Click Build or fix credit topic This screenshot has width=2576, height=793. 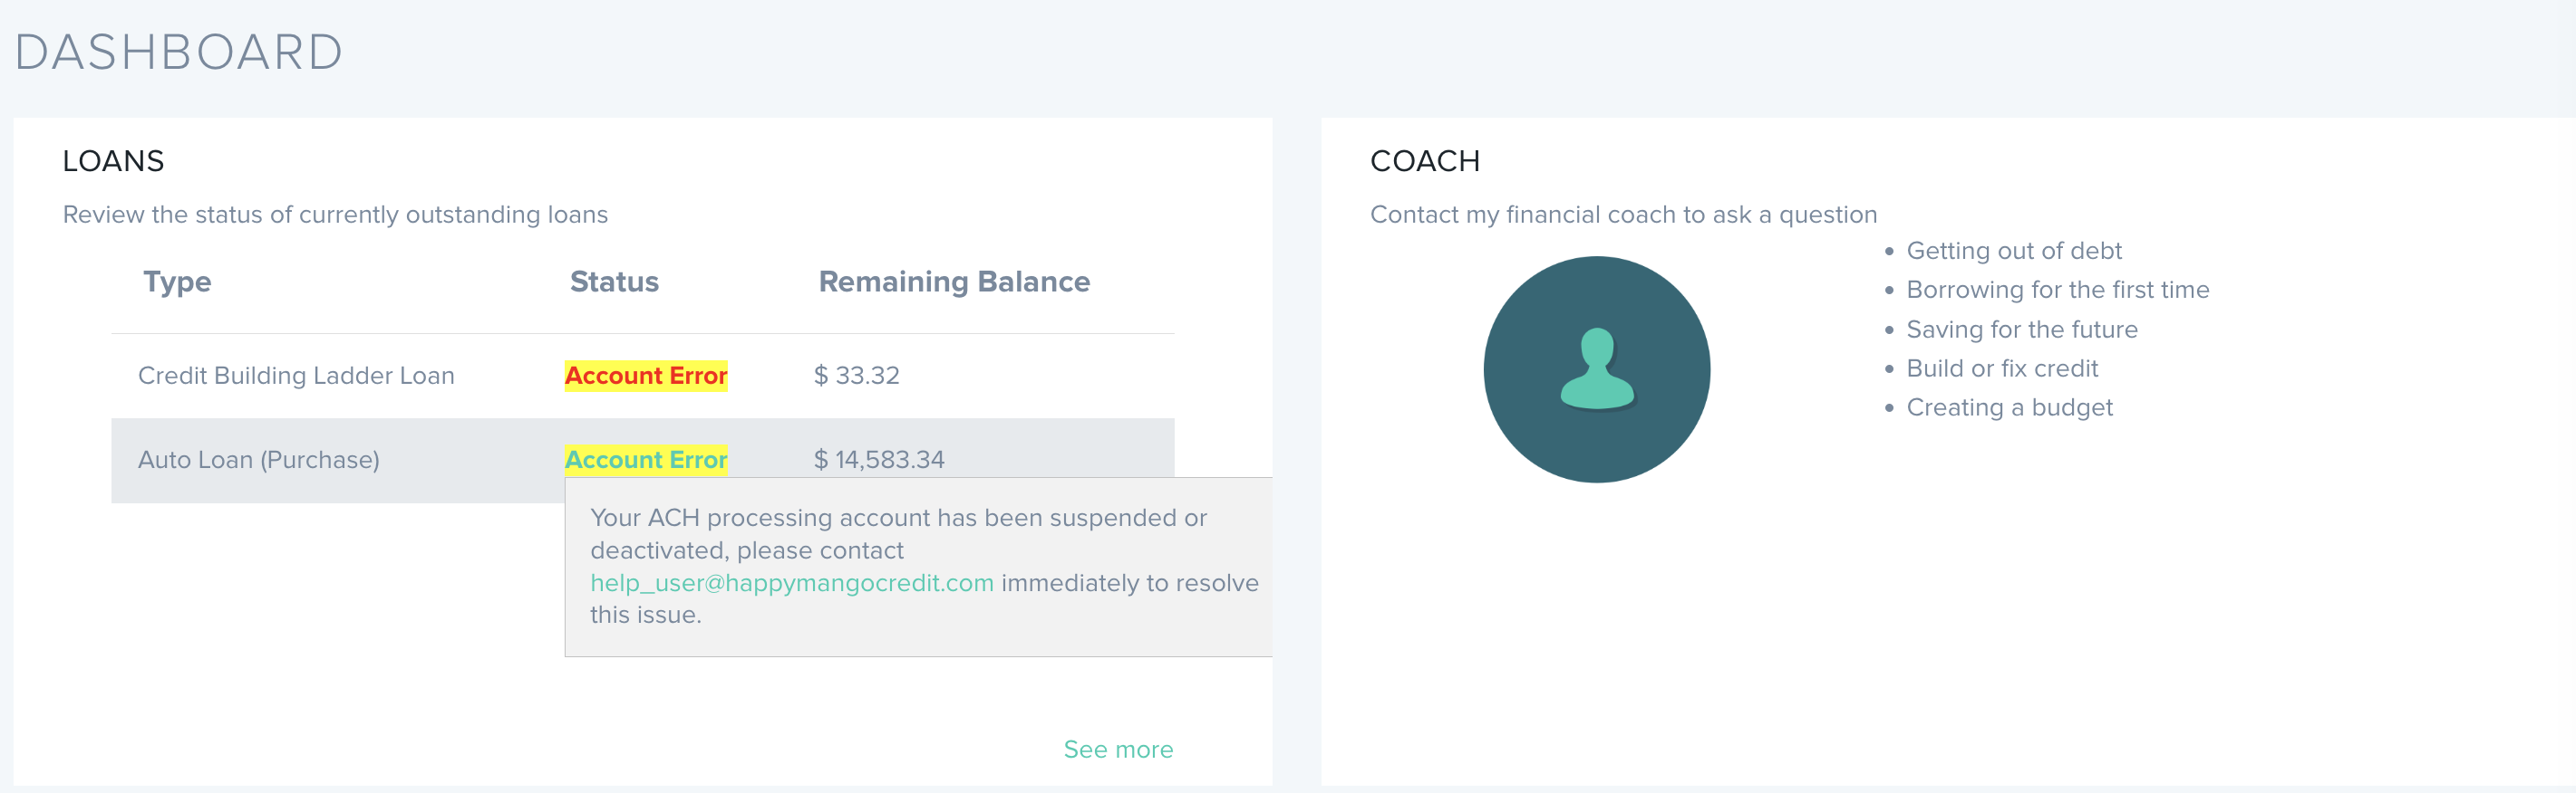click(2001, 368)
